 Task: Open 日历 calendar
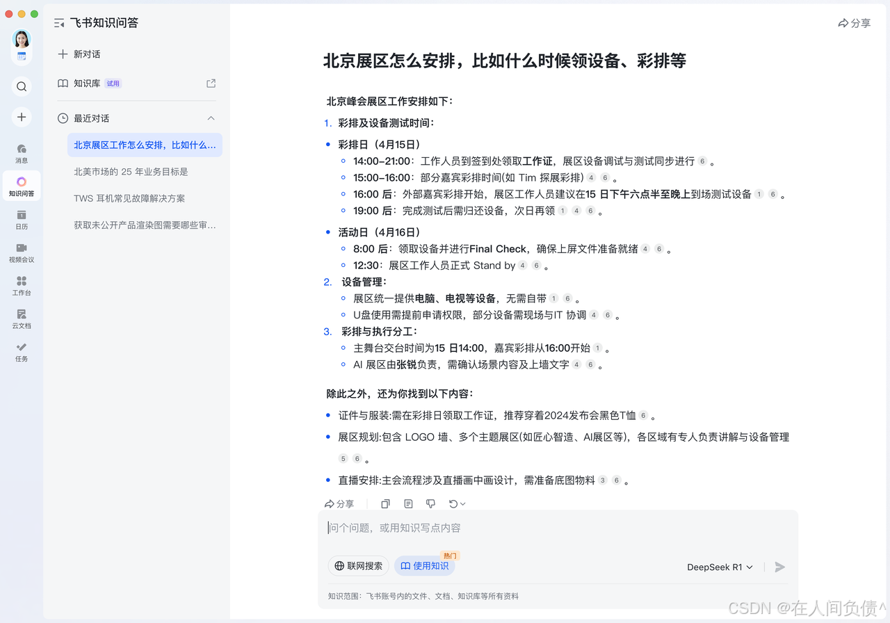click(x=22, y=220)
